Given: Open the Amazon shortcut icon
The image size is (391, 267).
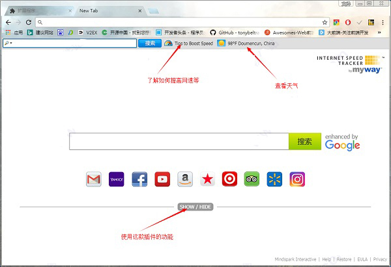Looking at the screenshot, I should (185, 179).
